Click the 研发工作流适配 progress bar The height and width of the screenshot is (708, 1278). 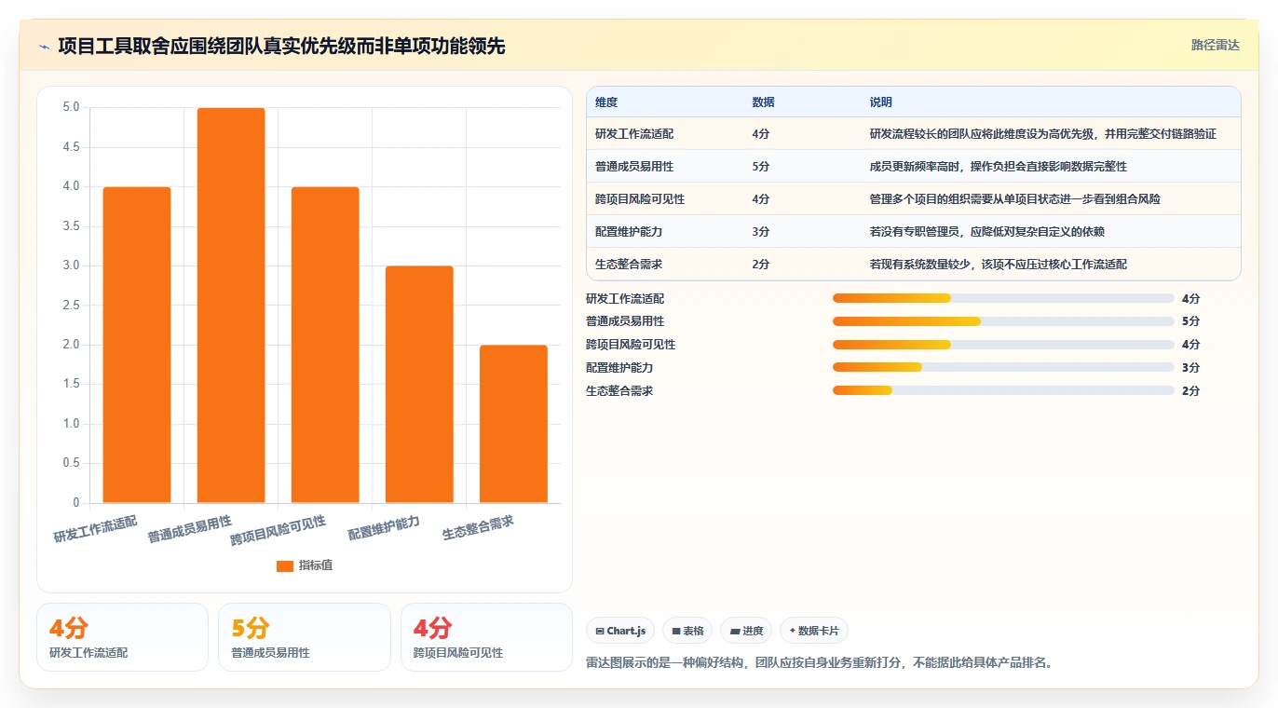(x=1003, y=298)
